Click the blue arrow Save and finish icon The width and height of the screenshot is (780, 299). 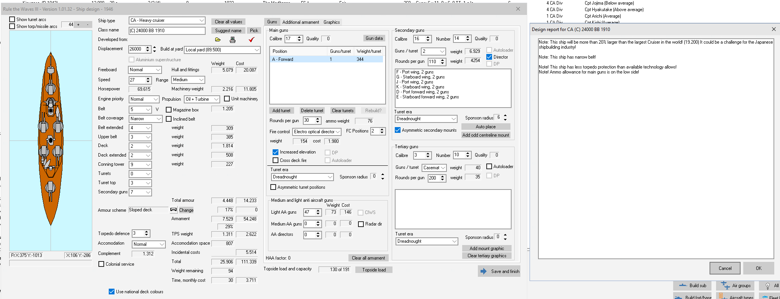[x=483, y=271]
